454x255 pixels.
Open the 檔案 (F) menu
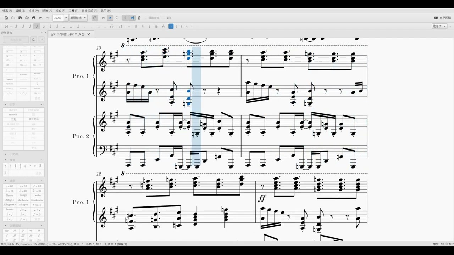pos(7,11)
